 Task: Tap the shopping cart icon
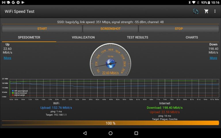pyautogui.click(x=206, y=11)
